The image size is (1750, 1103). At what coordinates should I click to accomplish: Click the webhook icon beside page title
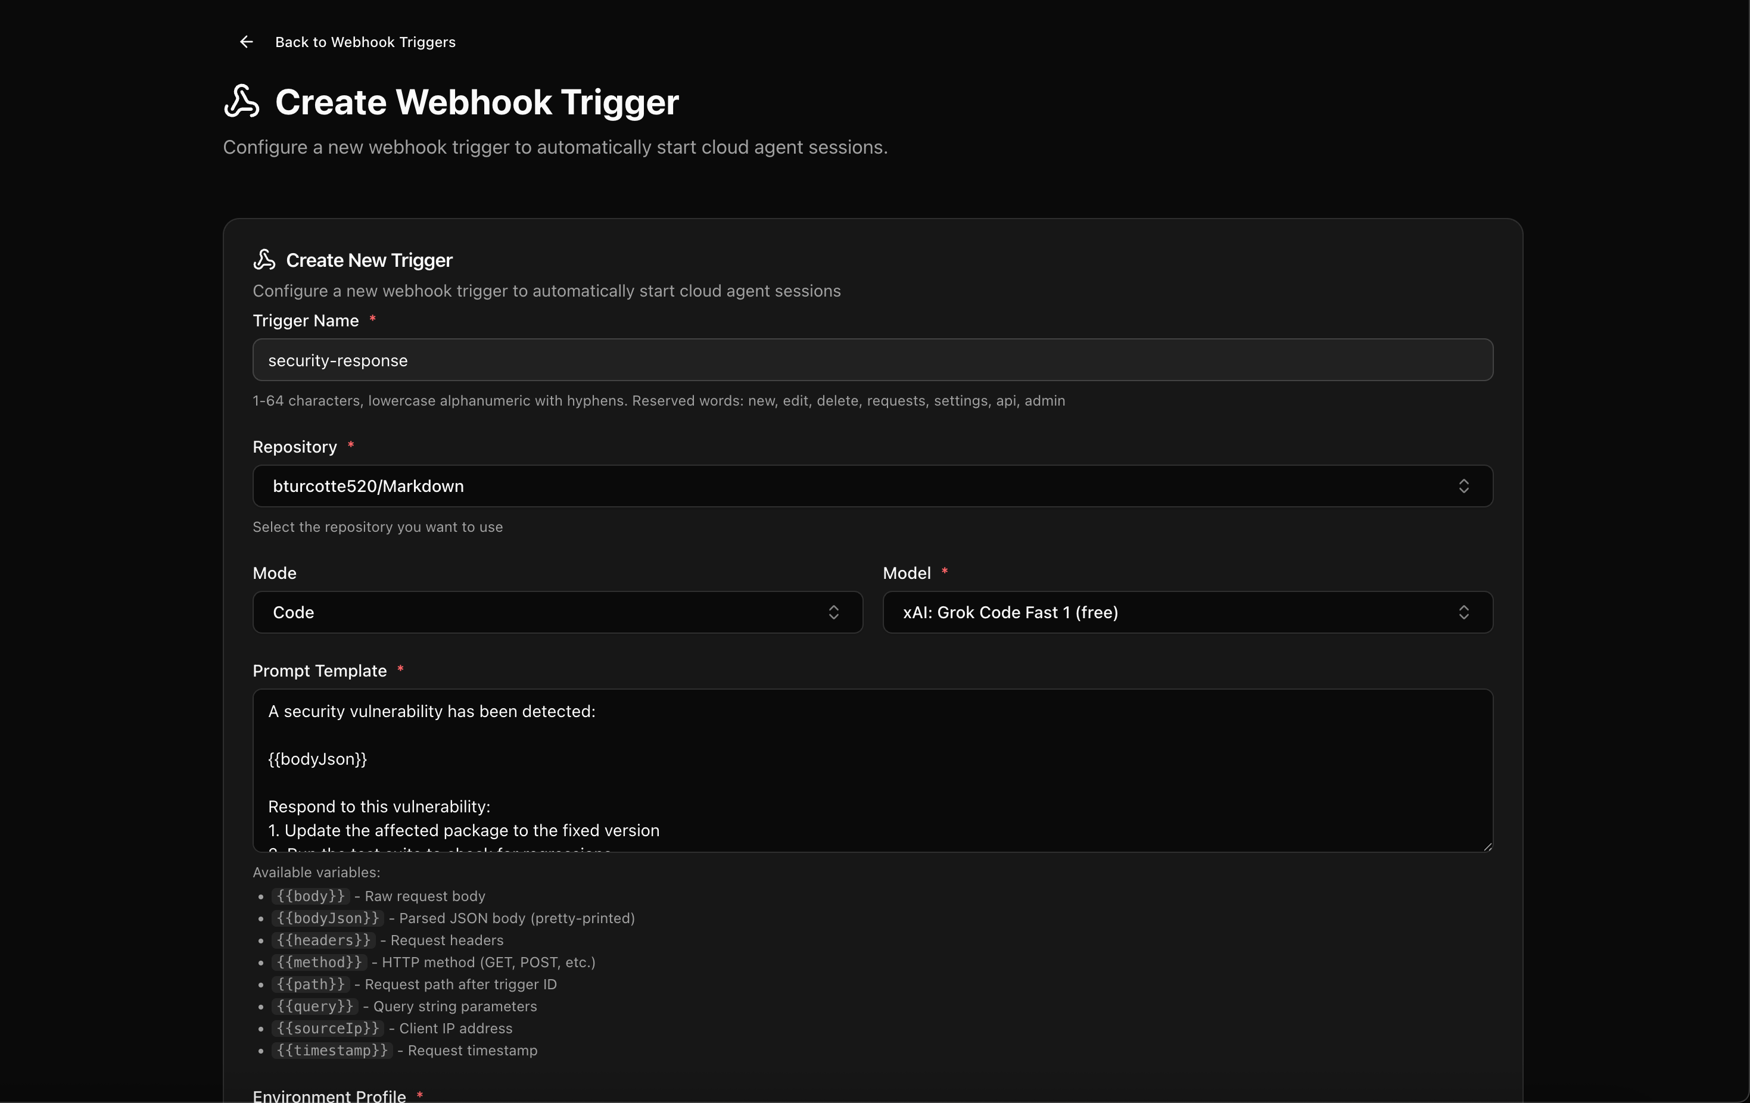[x=241, y=101]
